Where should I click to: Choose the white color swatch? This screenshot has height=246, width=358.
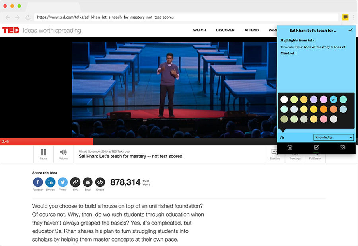pyautogui.click(x=284, y=99)
